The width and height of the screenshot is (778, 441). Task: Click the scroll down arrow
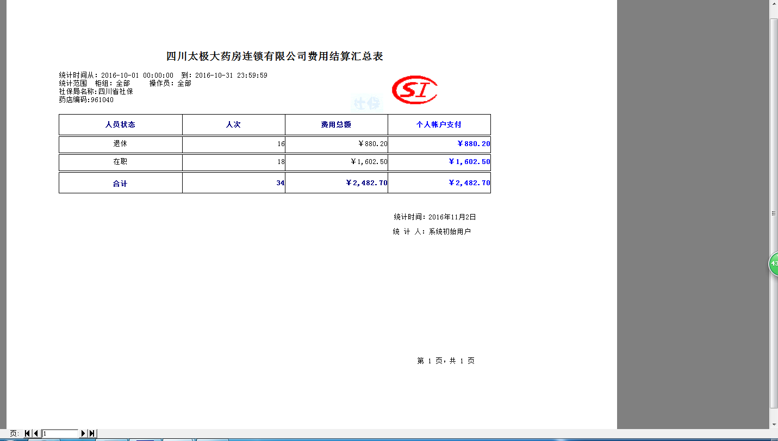774,424
